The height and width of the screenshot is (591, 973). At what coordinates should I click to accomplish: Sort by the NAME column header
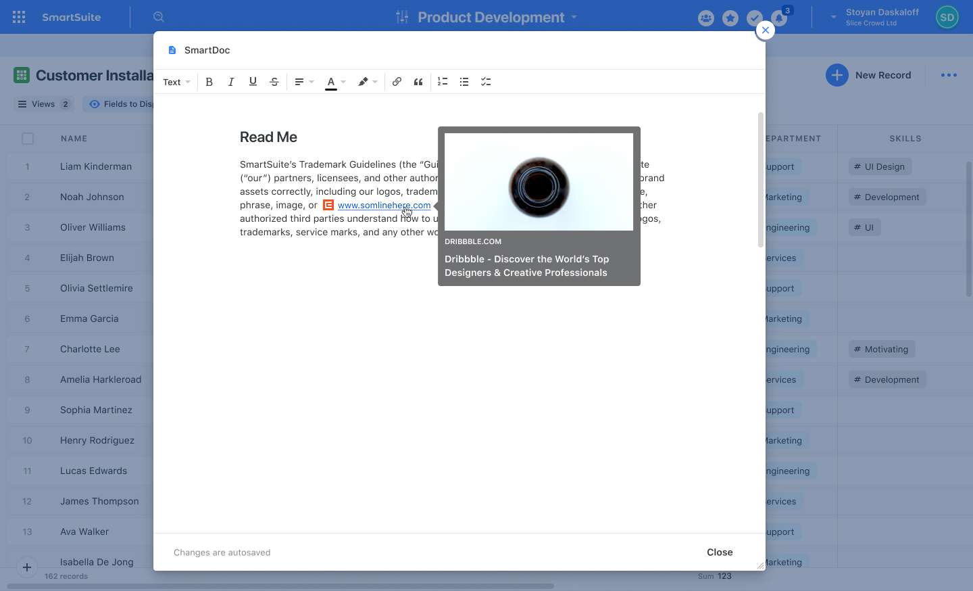[74, 139]
